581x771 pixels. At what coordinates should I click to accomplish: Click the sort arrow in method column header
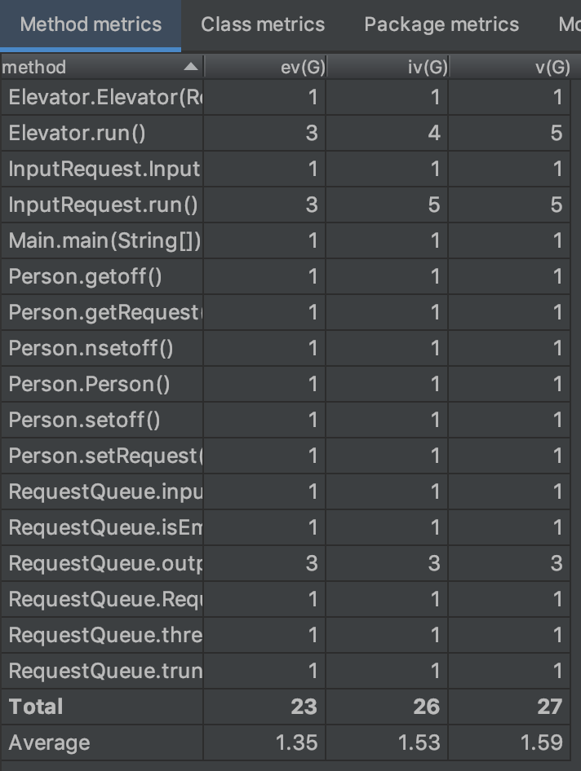[190, 67]
